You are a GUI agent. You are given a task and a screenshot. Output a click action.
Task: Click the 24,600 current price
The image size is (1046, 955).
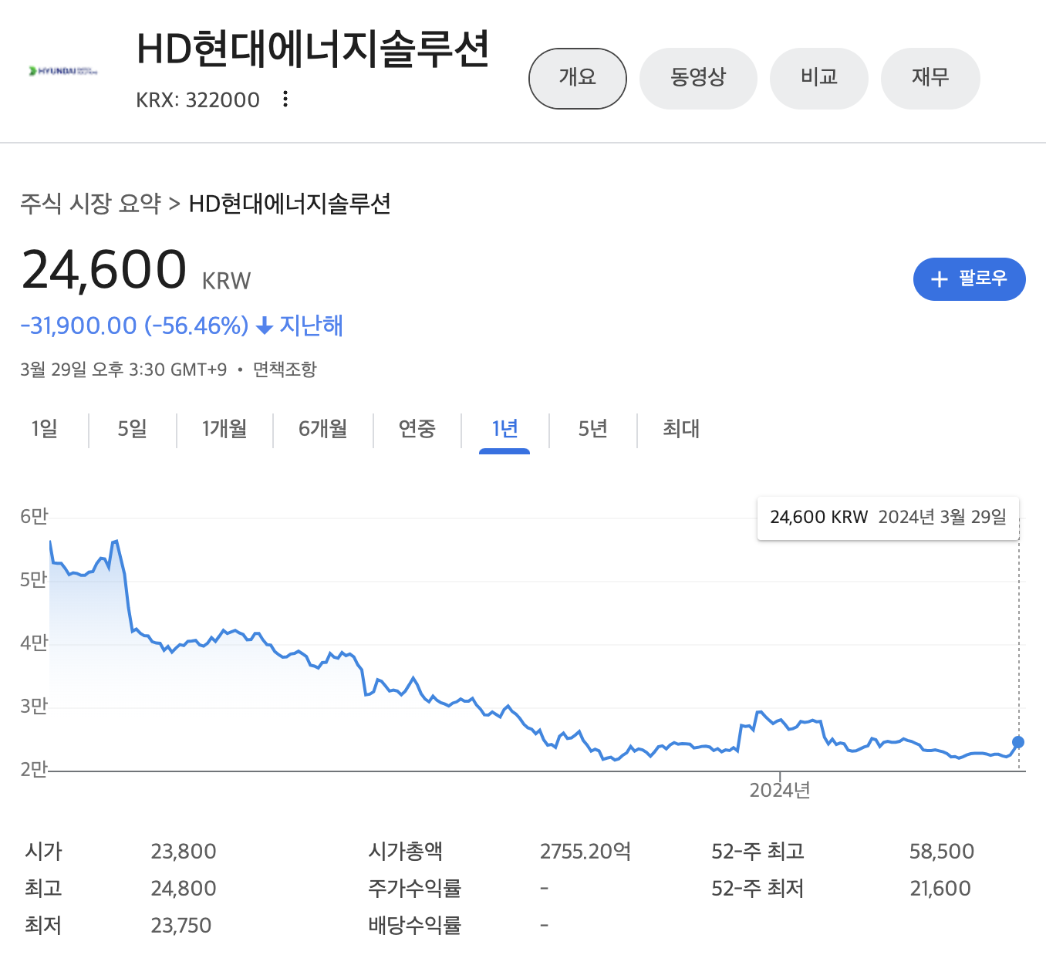pos(104,270)
